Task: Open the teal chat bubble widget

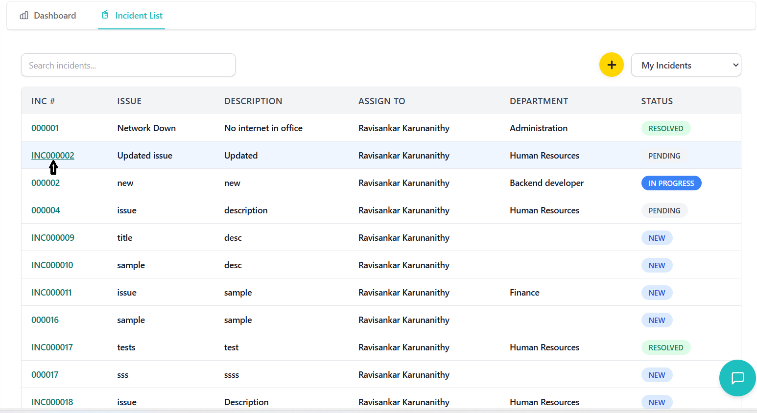Action: [737, 378]
